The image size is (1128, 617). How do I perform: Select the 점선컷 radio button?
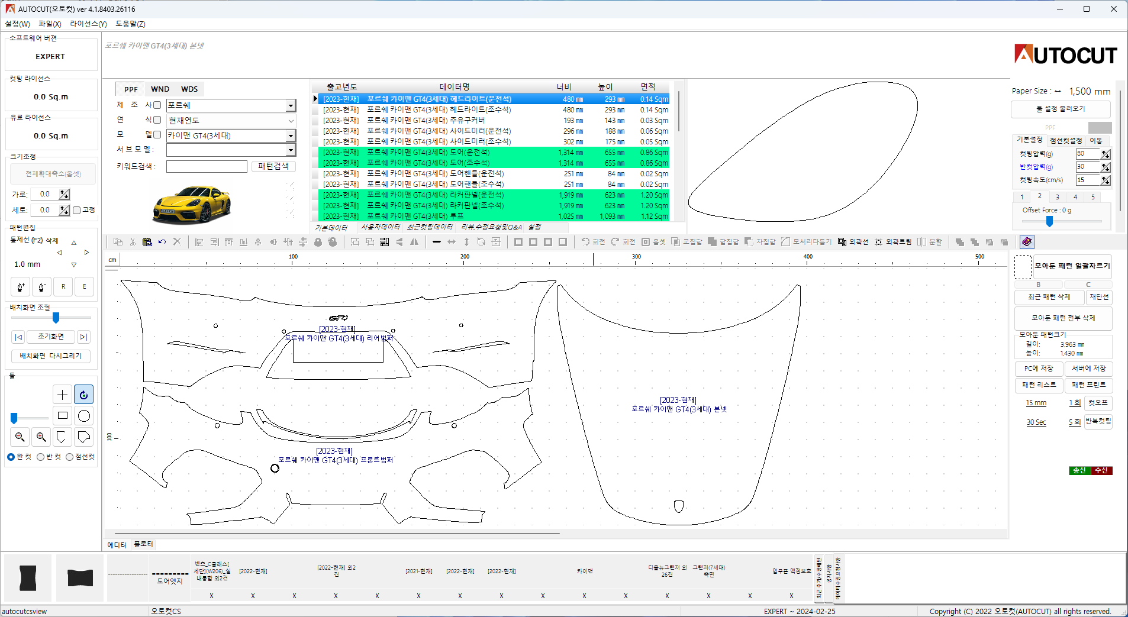pyautogui.click(x=69, y=457)
